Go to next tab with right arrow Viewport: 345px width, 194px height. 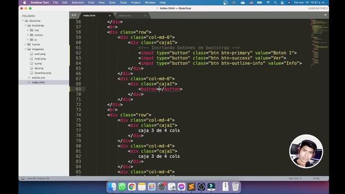[x=75, y=15]
